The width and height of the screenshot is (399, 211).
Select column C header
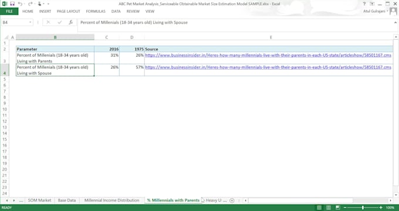point(107,37)
